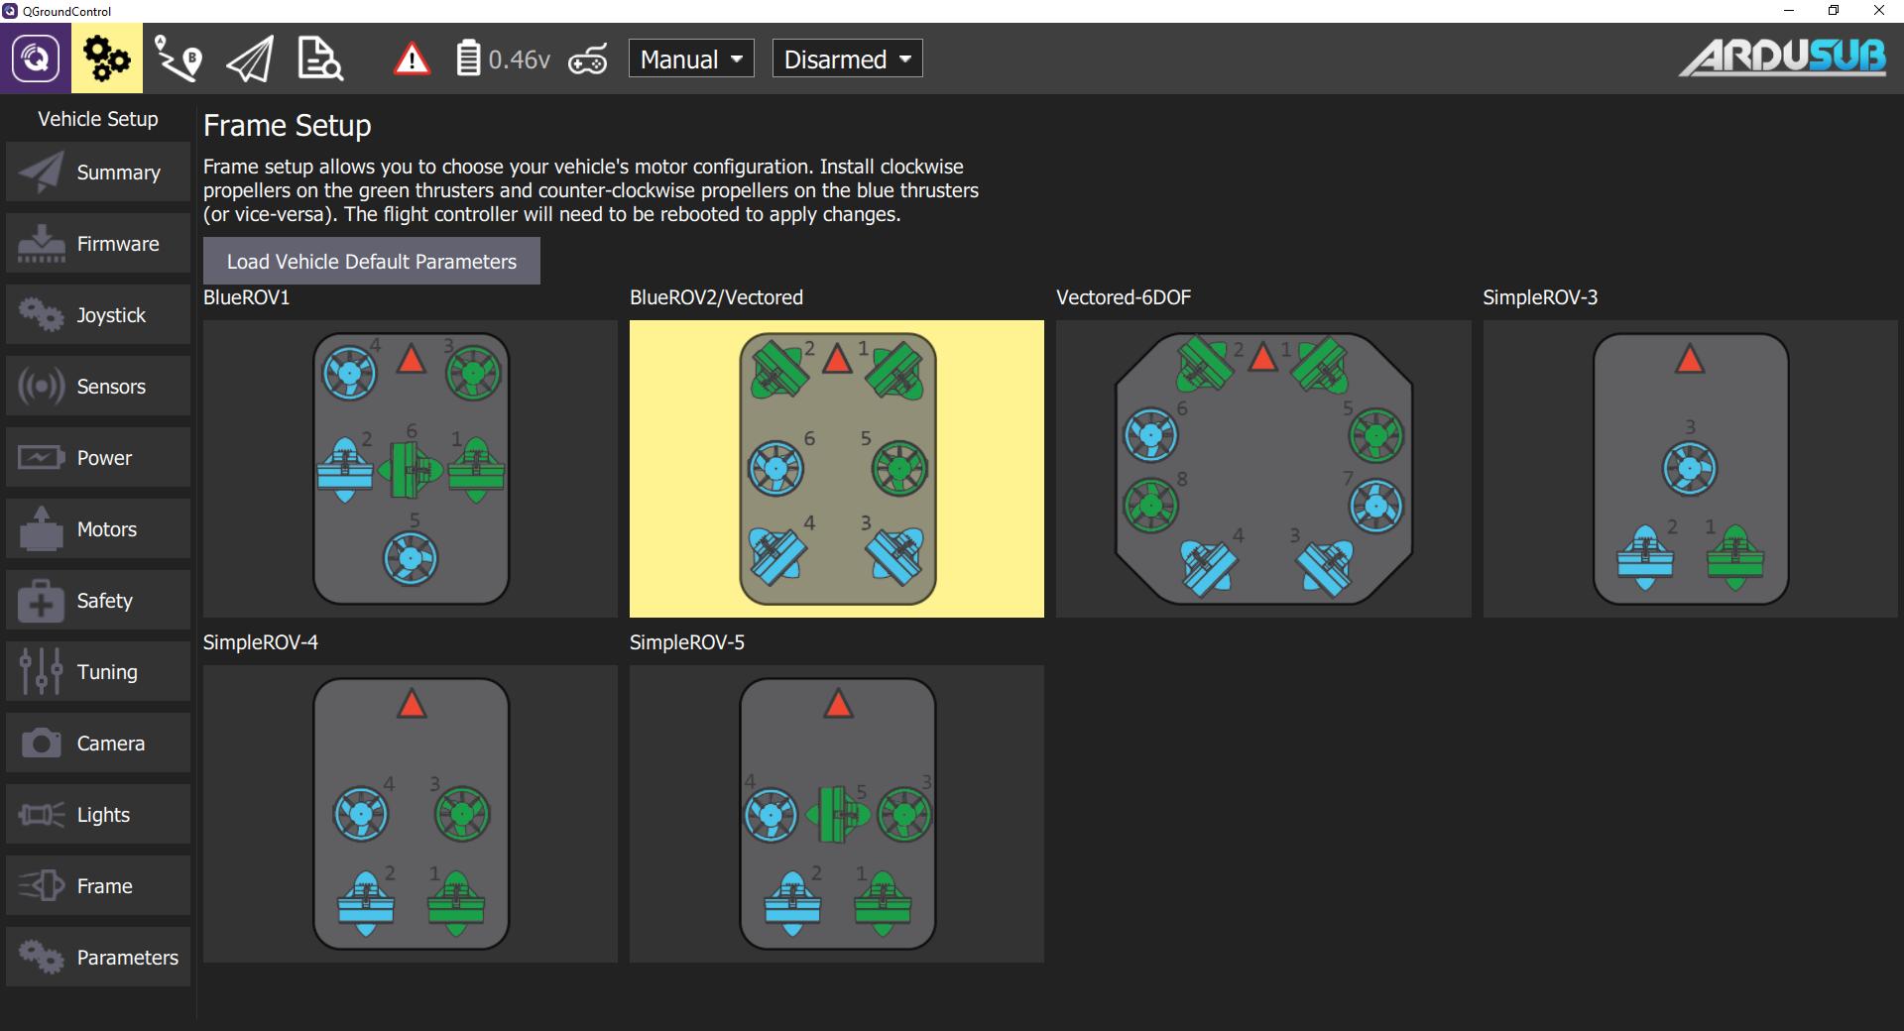
Task: Select the Vectored-6DOF frame diagram
Action: pyautogui.click(x=1263, y=469)
